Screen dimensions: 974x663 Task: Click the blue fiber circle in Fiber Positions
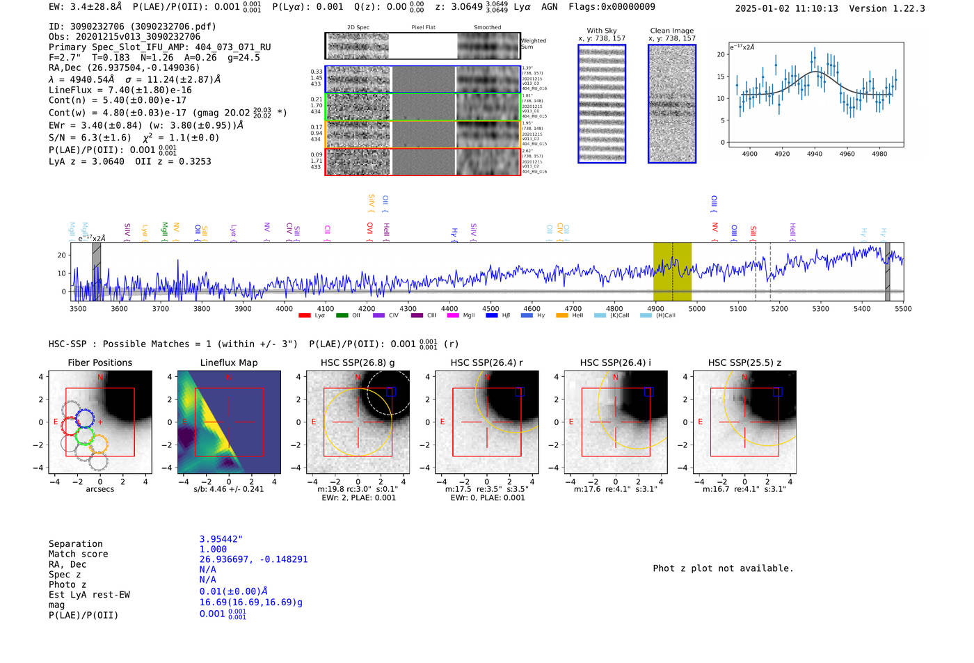click(x=84, y=419)
